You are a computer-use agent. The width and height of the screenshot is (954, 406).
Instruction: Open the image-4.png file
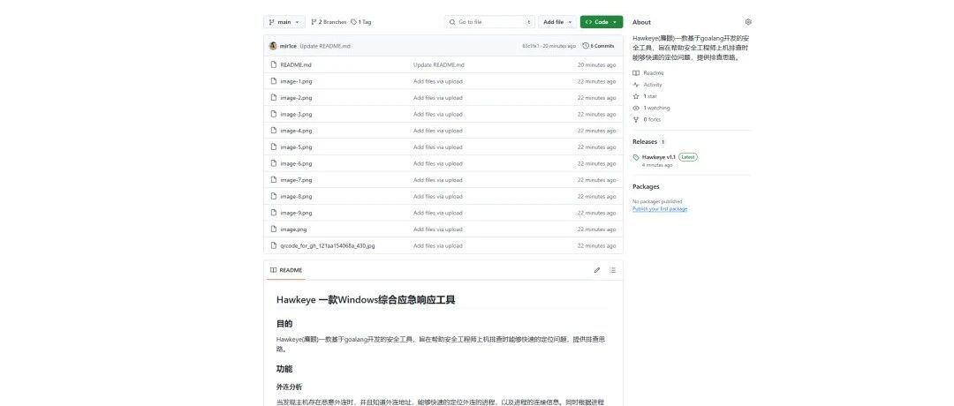click(296, 131)
